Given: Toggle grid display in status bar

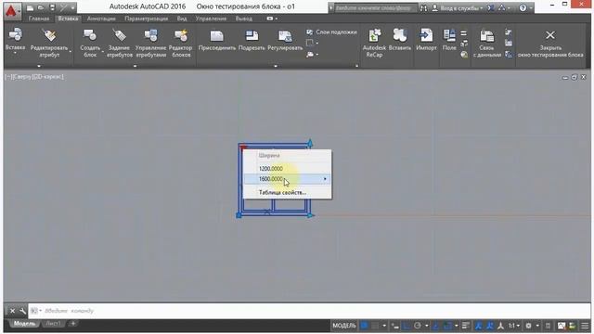Looking at the screenshot, I should point(365,326).
